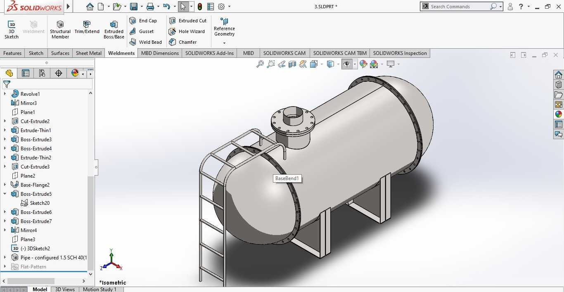Screen dimensions: 564x292
Task: Click the feature tree filter icon
Action: (x=7, y=84)
